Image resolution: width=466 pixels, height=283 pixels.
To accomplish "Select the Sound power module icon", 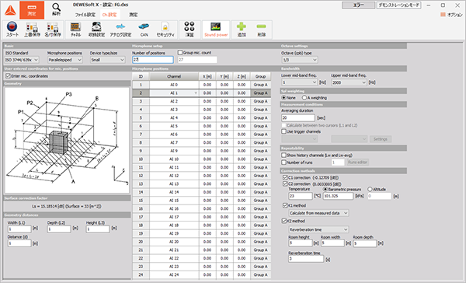I will click(x=216, y=30).
